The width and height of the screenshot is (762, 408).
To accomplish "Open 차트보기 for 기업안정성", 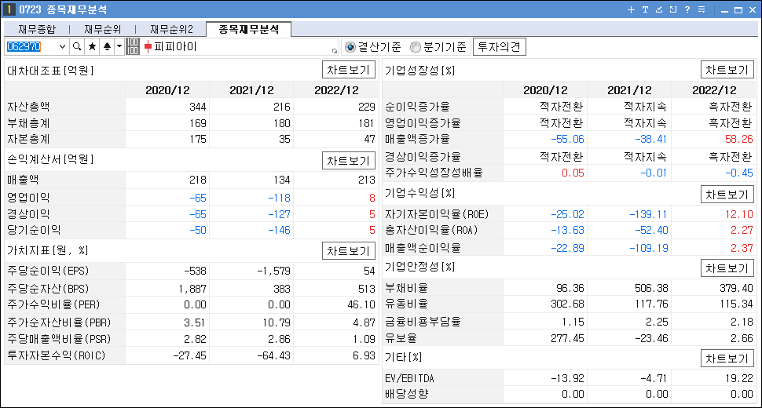I will point(727,268).
